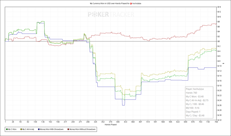Click the $0 y-axis tick label

coord(218,41)
